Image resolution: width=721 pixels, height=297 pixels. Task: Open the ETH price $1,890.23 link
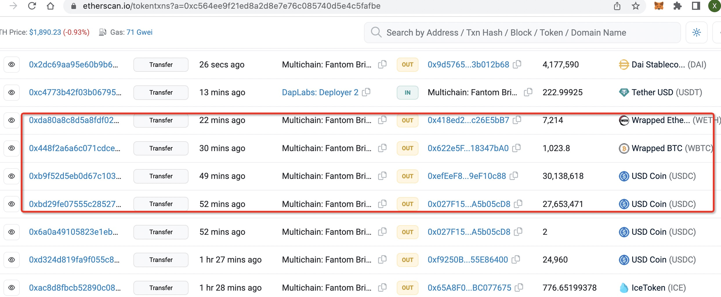click(x=45, y=32)
